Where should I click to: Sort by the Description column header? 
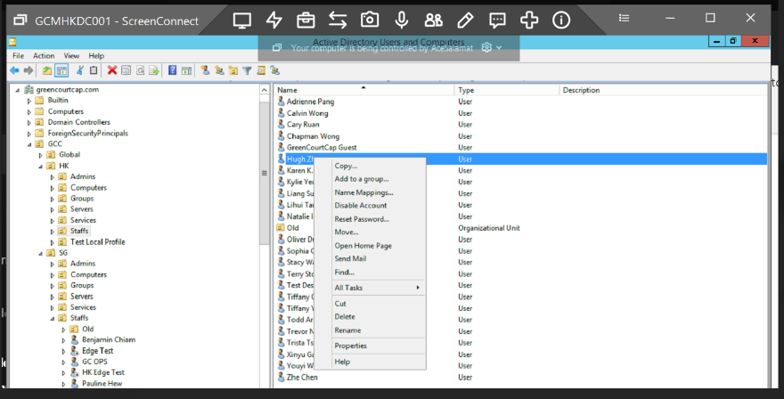click(663, 90)
